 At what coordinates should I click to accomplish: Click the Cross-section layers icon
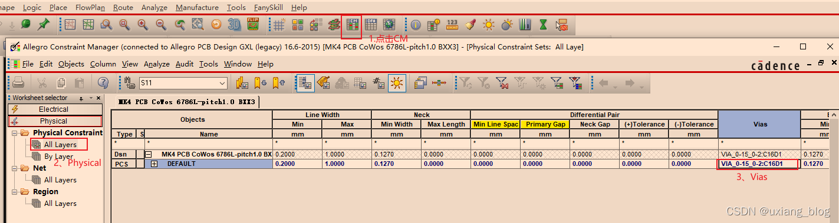334,25
